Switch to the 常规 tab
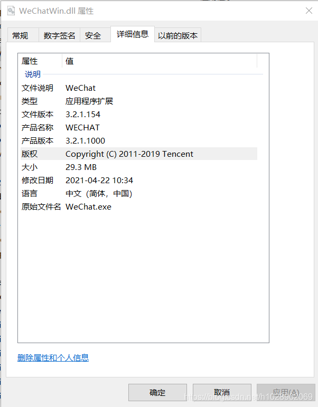This screenshot has width=318, height=407. click(x=23, y=35)
